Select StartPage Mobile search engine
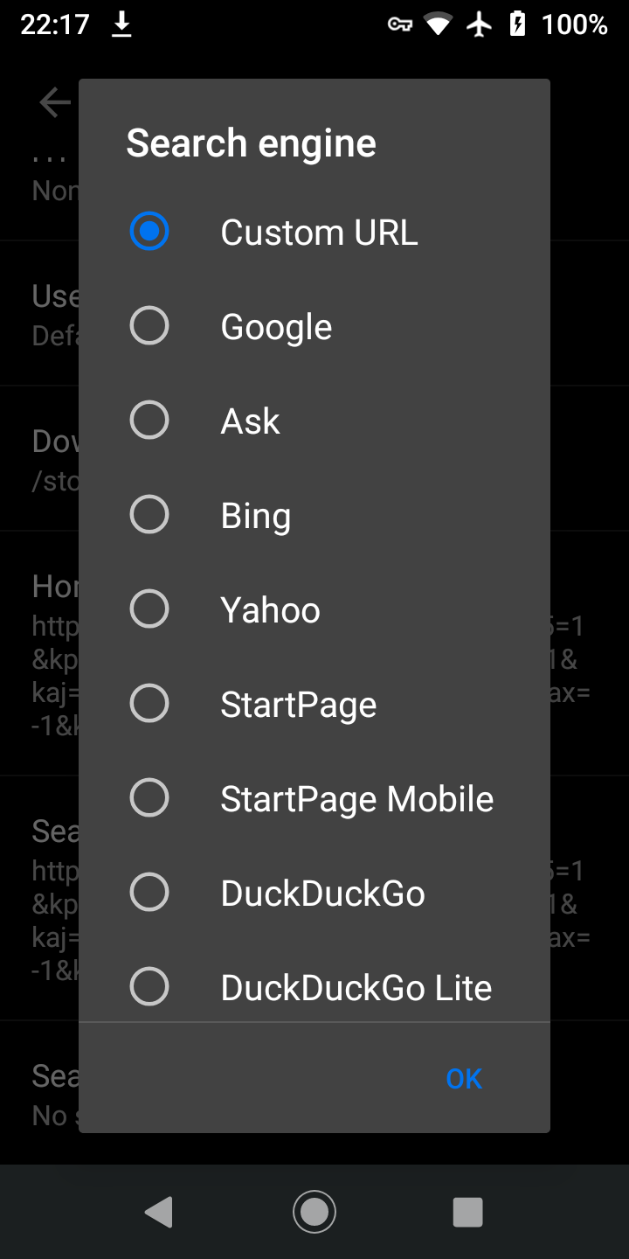The width and height of the screenshot is (629, 1259). coord(149,798)
